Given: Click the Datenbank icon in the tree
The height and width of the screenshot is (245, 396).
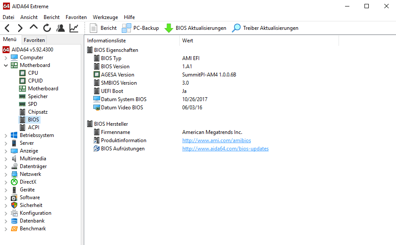Looking at the screenshot, I should (x=14, y=221).
